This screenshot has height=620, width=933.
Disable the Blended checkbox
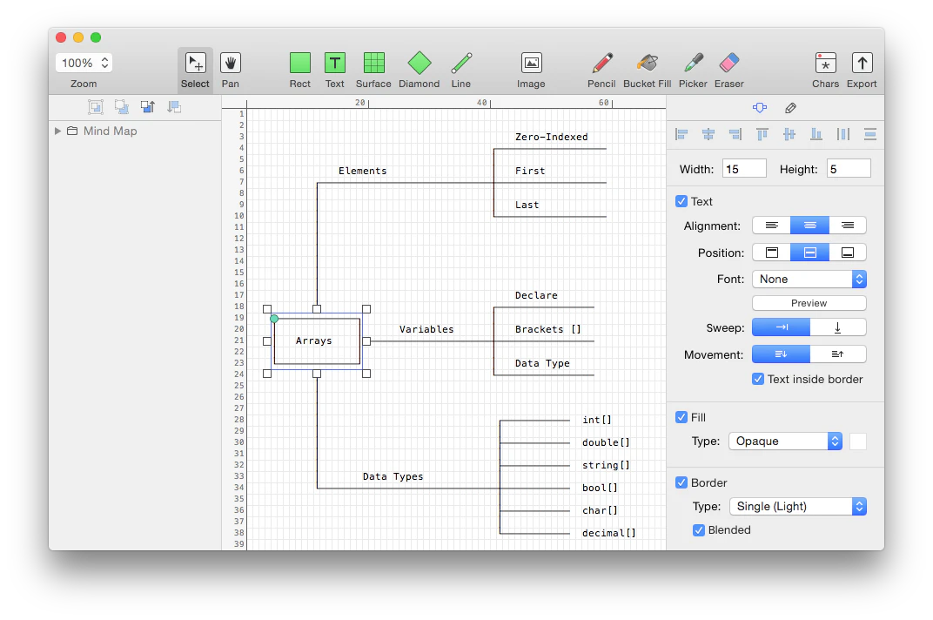[x=699, y=529]
